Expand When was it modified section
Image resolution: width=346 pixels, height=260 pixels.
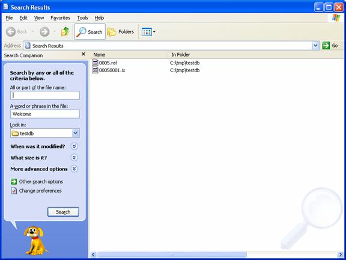tap(74, 146)
